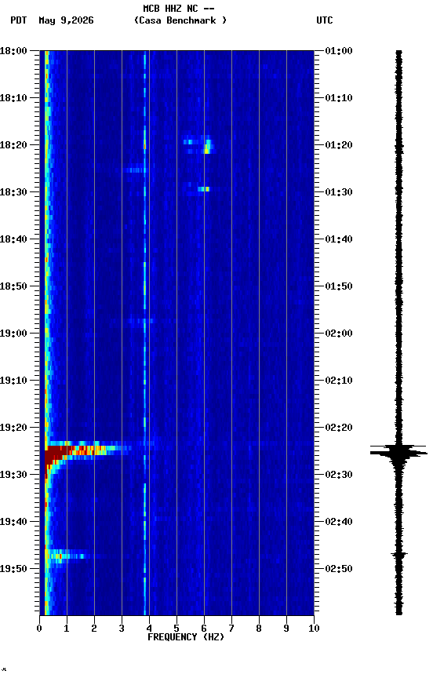This screenshot has height=678, width=433.
Task: Click the 01:50 UTC time label
Action: click(339, 286)
